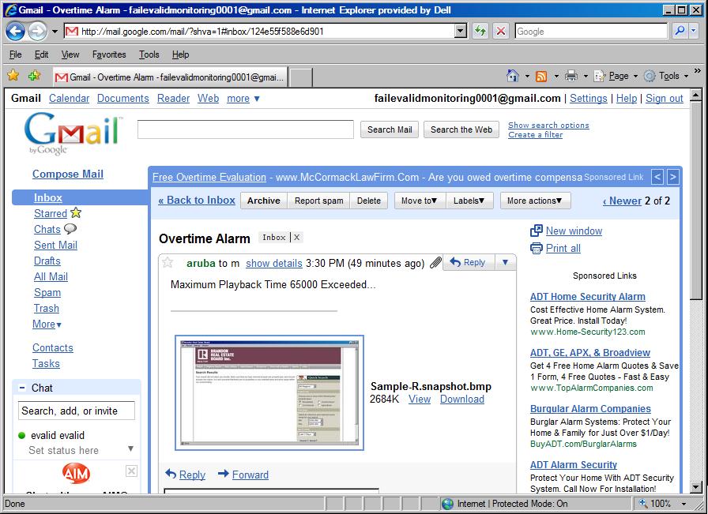
Task: Open the Sample-R snapshot thumbnail image
Action: pos(269,392)
